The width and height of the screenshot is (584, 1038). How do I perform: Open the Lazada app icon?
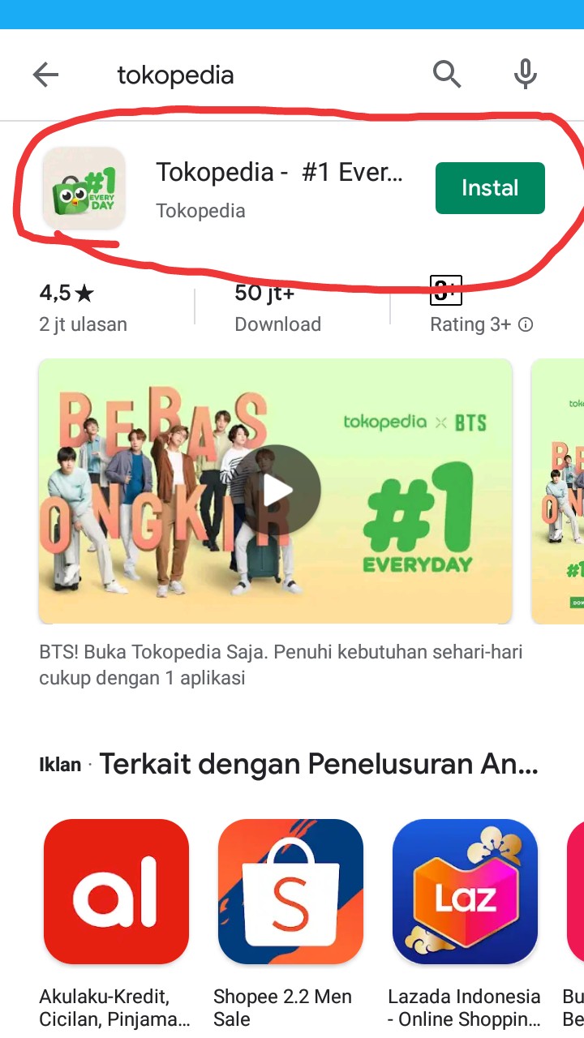(465, 891)
